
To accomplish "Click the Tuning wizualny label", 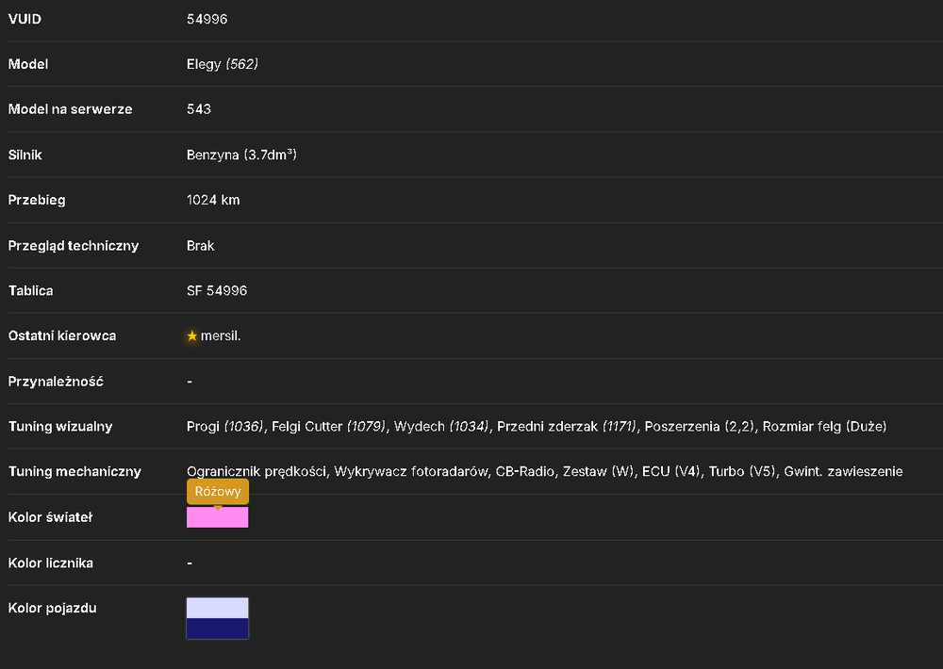I will pos(60,427).
